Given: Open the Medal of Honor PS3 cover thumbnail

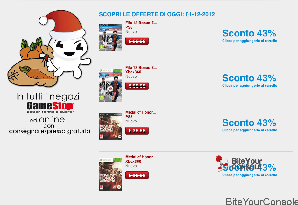Looking at the screenshot, I should (x=110, y=127).
